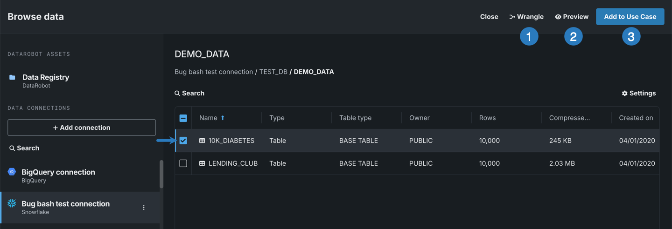
Task: Sort by the Name column arrow
Action: point(223,118)
